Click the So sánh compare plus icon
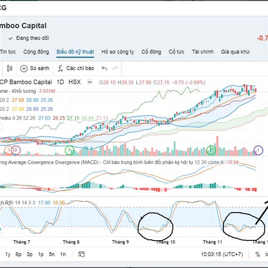The image size is (268, 268). point(24,68)
